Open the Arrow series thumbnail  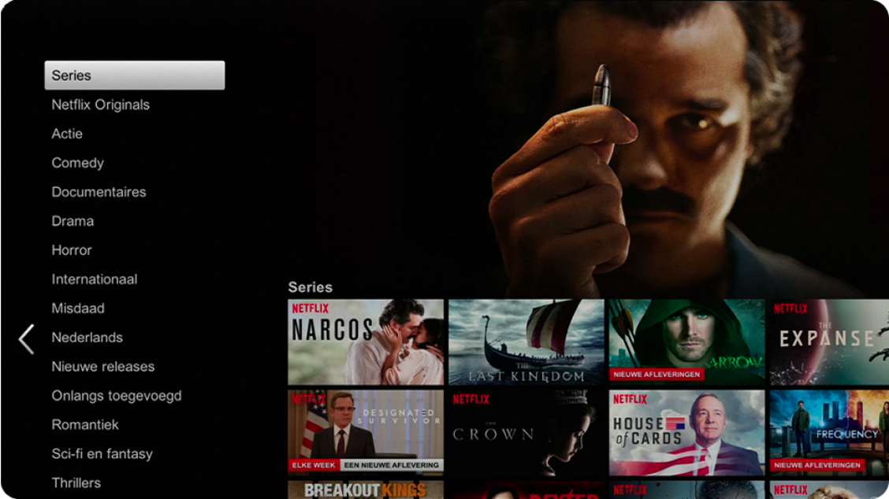click(686, 342)
